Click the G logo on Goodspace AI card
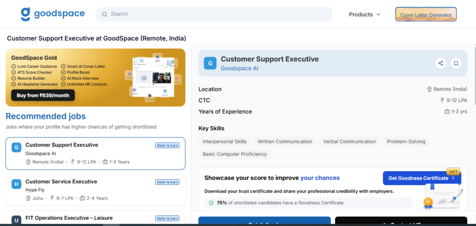This screenshot has width=476, height=226. click(16, 148)
